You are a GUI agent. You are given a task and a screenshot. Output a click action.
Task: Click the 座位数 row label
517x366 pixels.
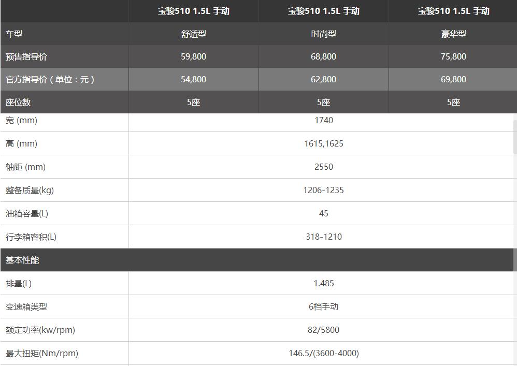pos(18,102)
